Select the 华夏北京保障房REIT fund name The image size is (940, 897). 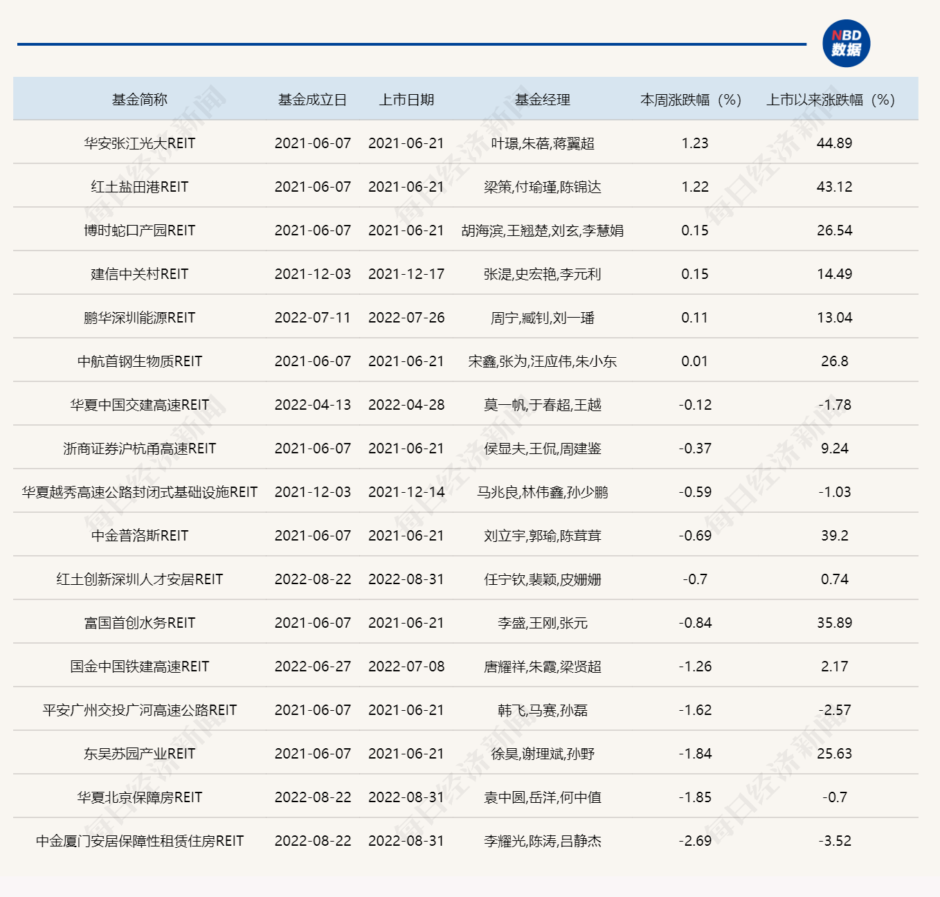140,797
